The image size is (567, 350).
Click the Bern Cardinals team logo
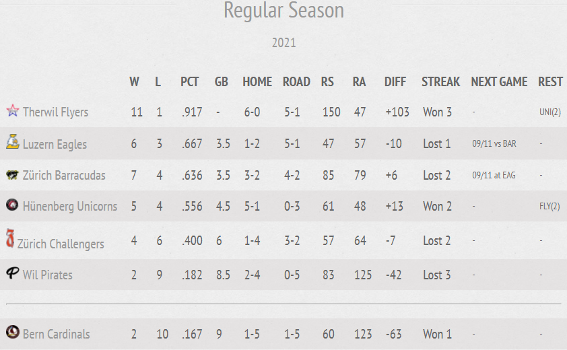[x=13, y=332]
